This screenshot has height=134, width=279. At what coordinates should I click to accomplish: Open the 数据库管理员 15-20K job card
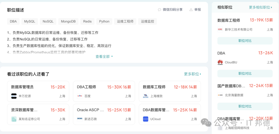point(38,92)
